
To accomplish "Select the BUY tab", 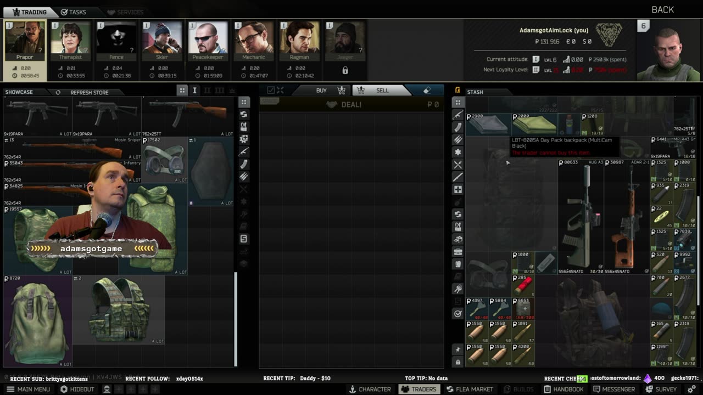I will tap(321, 91).
